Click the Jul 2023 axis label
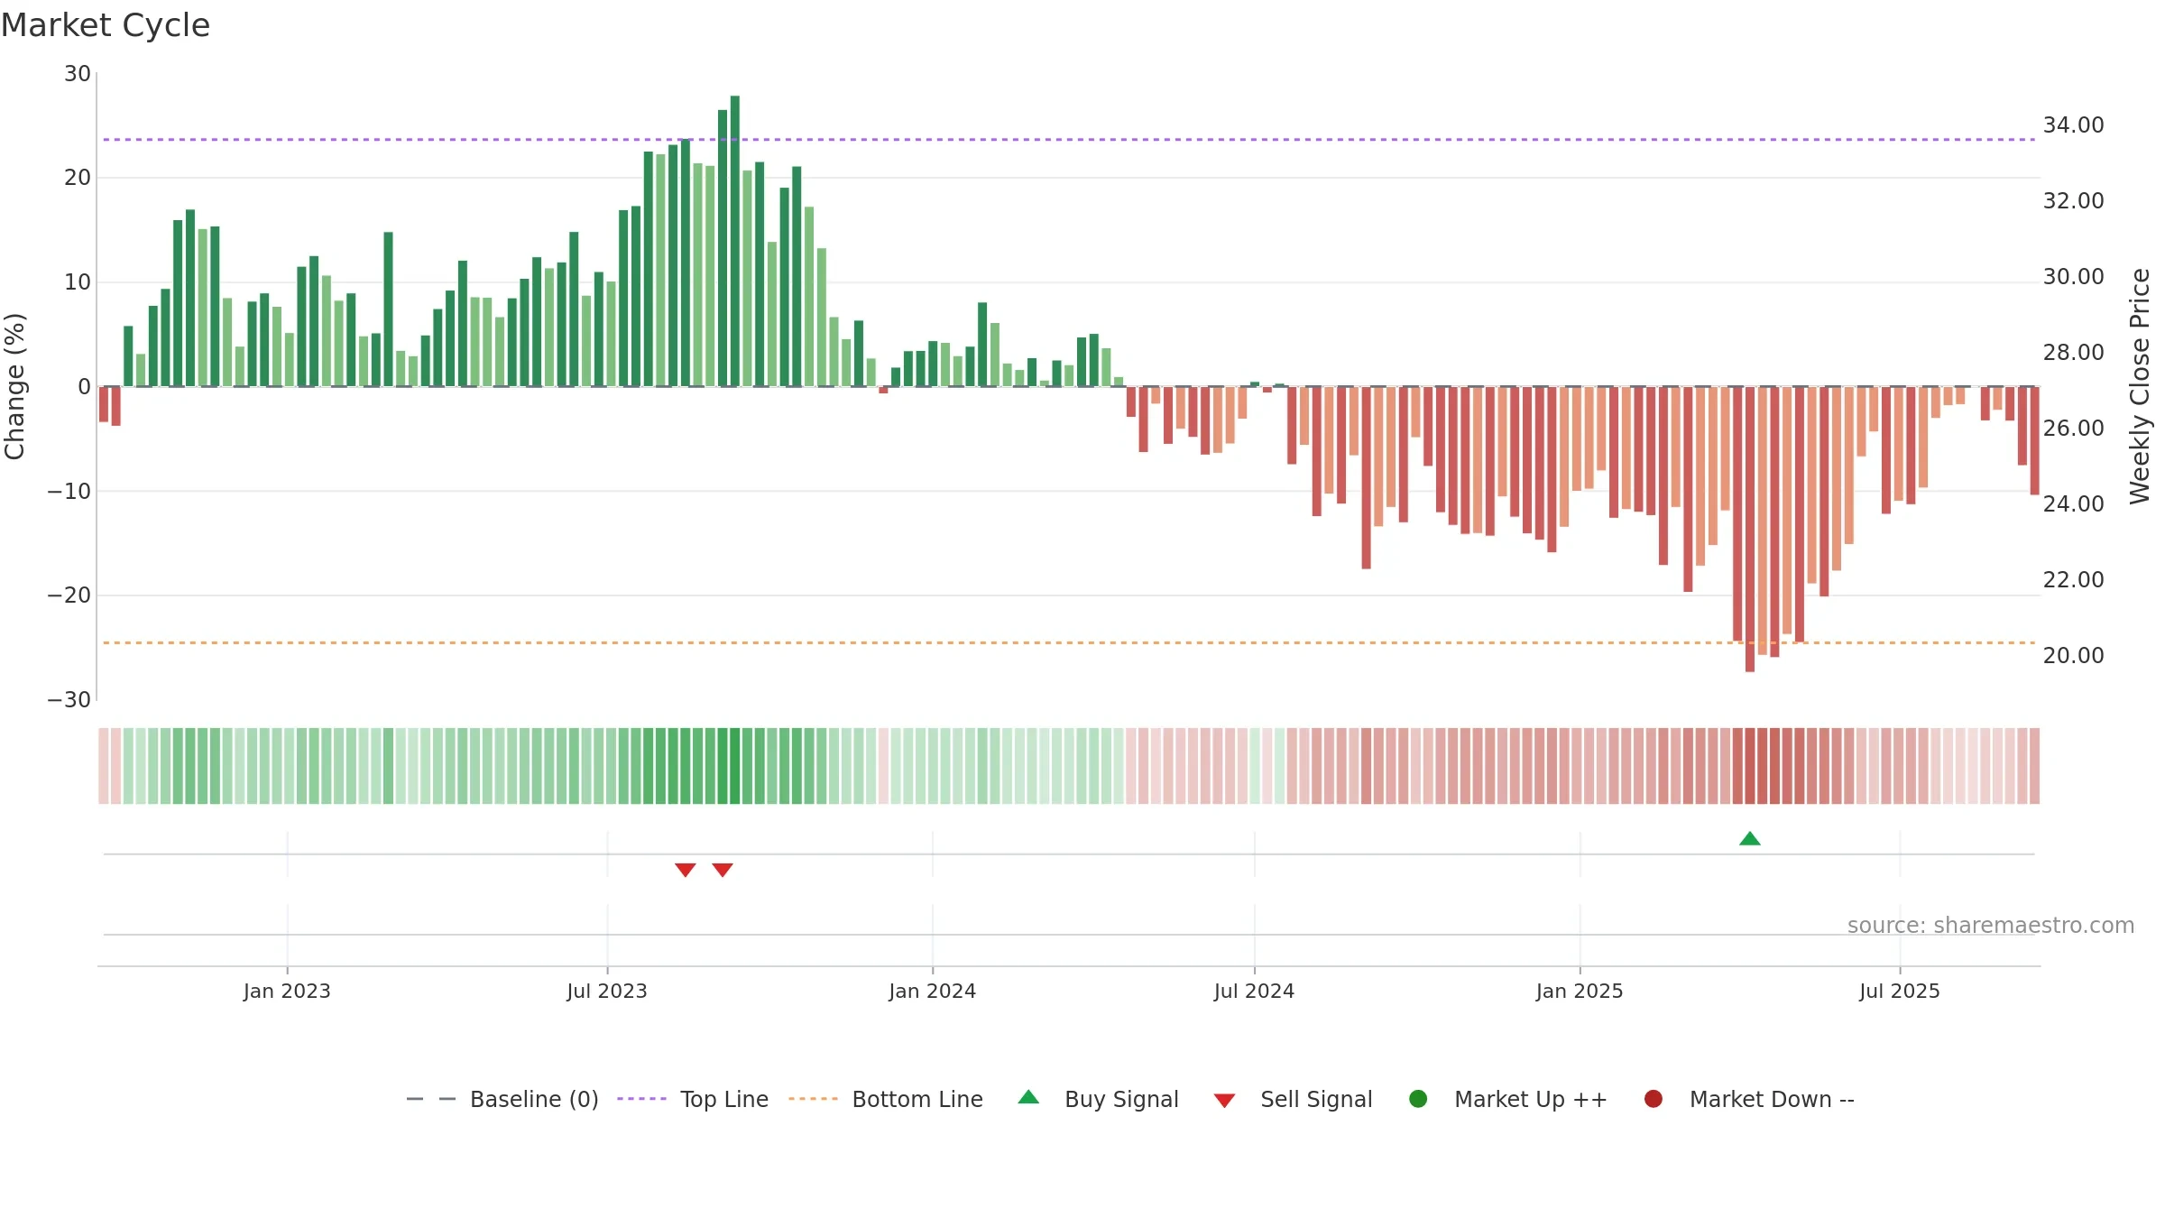This screenshot has width=2165, height=1218. (x=607, y=992)
